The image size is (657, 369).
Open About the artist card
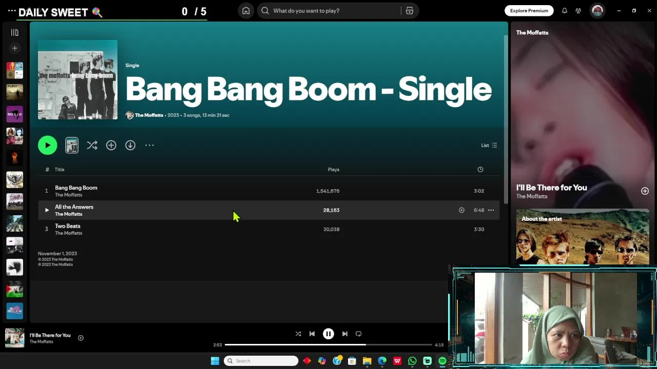tap(583, 237)
